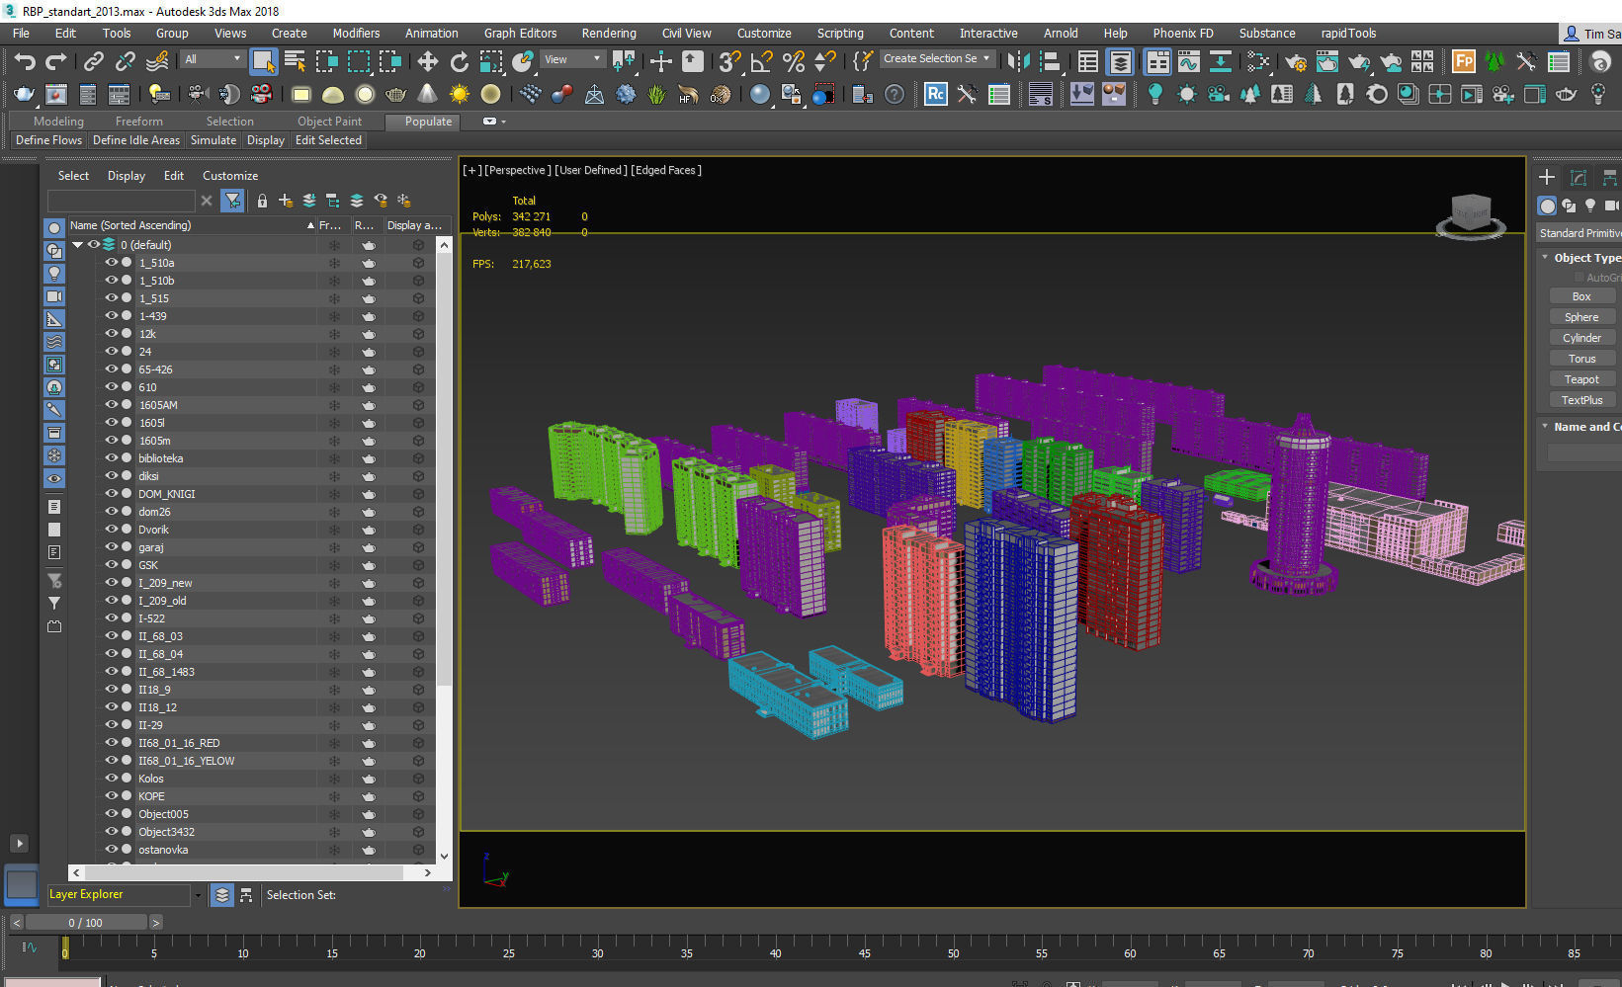The height and width of the screenshot is (987, 1622).
Task: Open the Rendering menu
Action: point(609,33)
